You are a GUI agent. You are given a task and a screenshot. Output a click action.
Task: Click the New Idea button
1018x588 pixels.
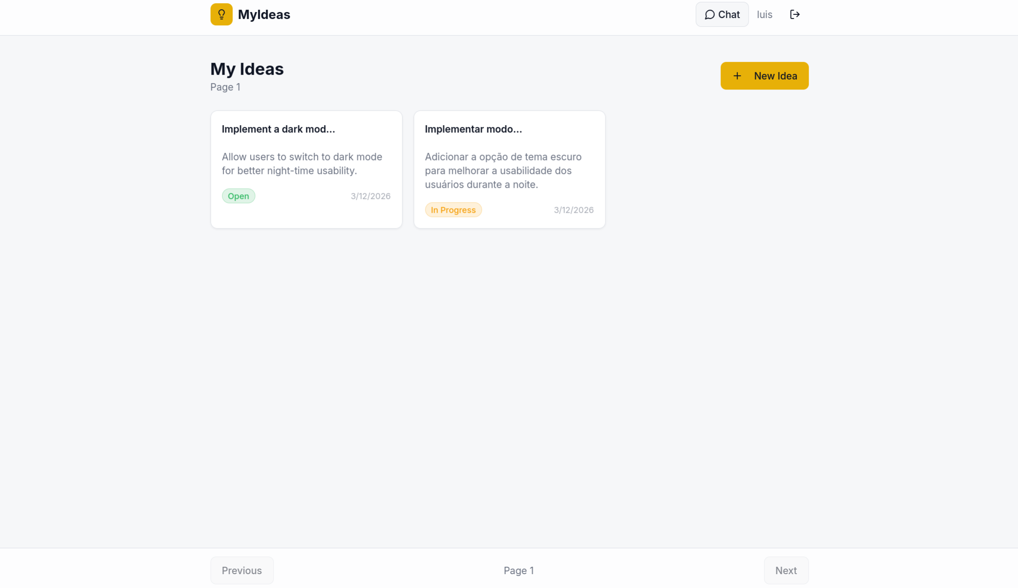[765, 76]
